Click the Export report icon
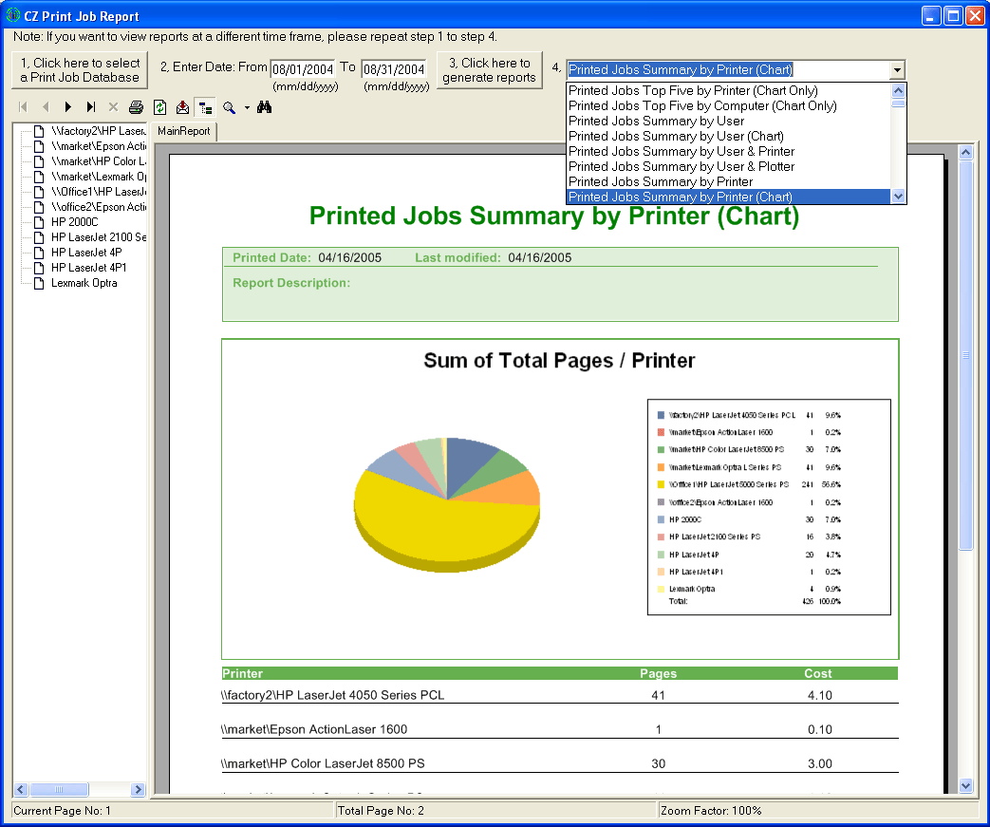The image size is (990, 827). pos(182,107)
